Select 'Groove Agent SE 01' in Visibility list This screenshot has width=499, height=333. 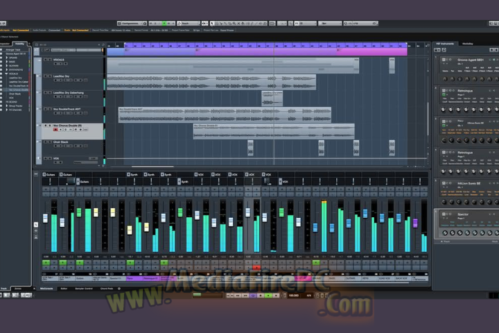(x=16, y=54)
